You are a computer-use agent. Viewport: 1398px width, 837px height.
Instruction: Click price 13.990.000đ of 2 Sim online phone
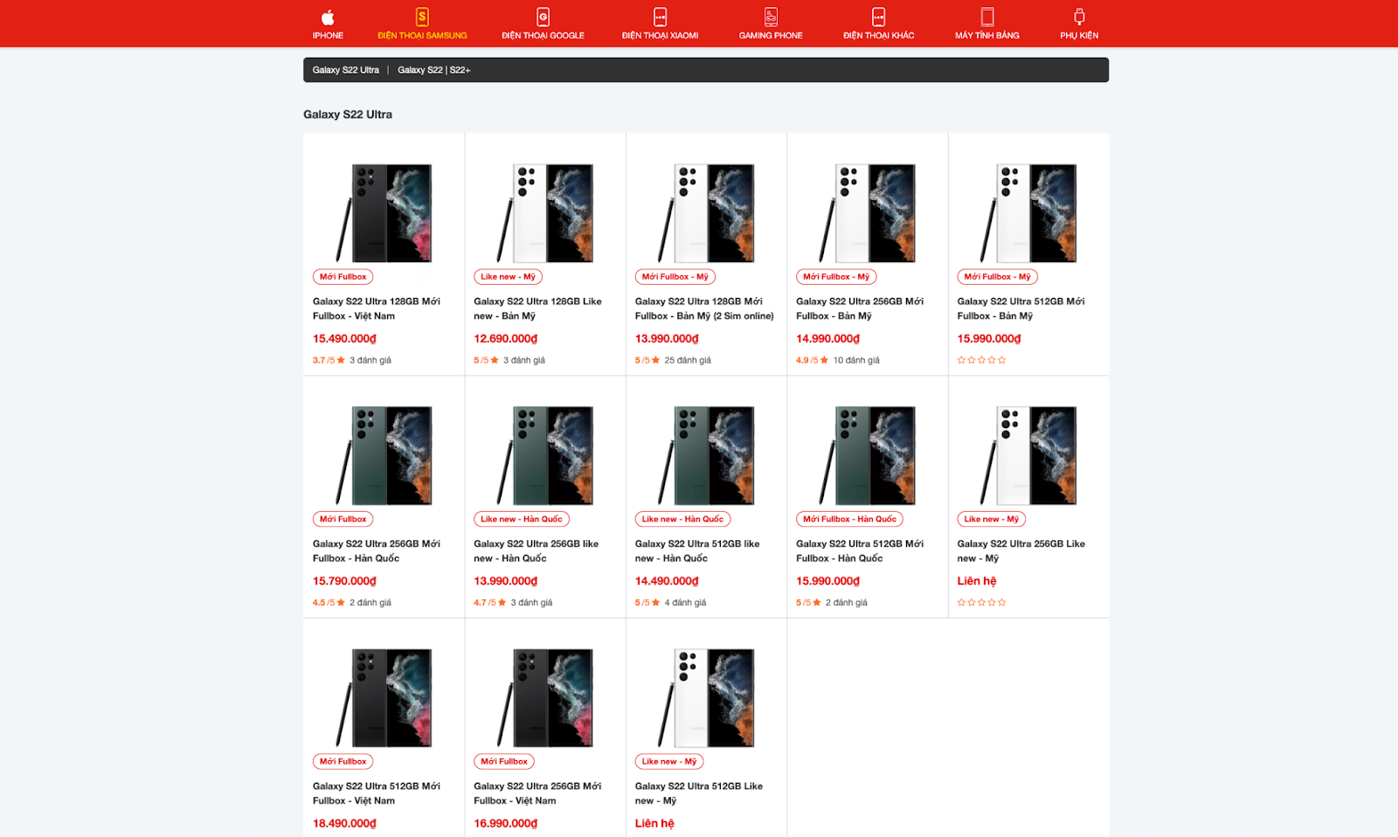(x=667, y=339)
